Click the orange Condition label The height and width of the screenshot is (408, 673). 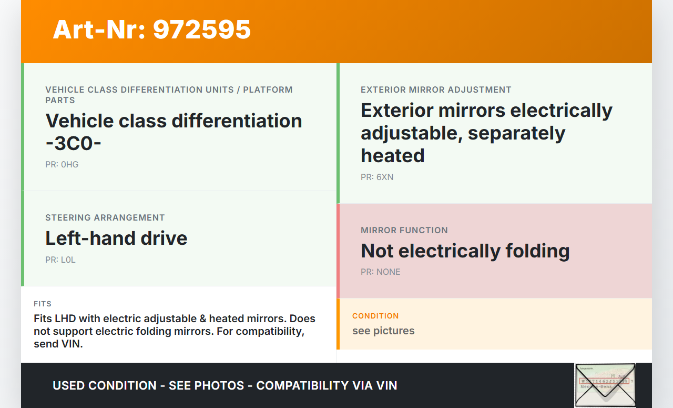point(375,316)
